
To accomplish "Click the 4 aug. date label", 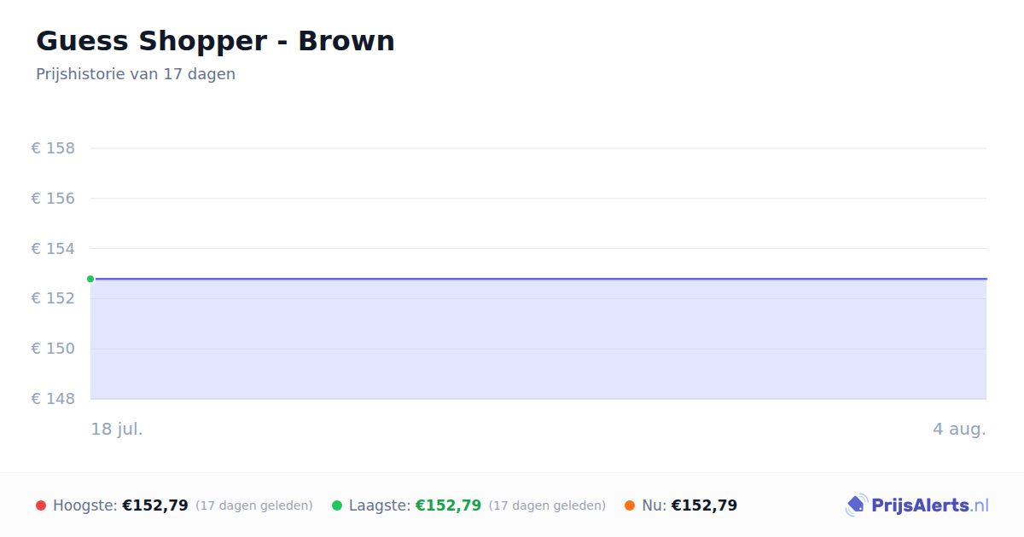I will pyautogui.click(x=959, y=429).
